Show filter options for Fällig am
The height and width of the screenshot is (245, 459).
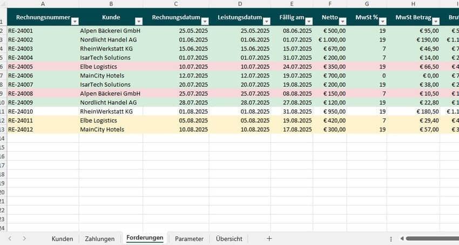tap(308, 21)
